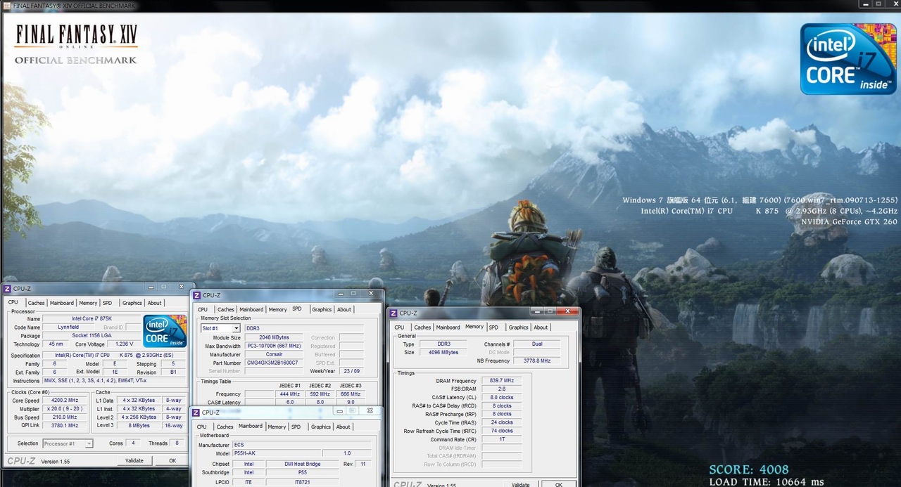The width and height of the screenshot is (901, 487).
Task: Click the Final Fantasy XIV benchmark title bar icon
Action: 7,6
